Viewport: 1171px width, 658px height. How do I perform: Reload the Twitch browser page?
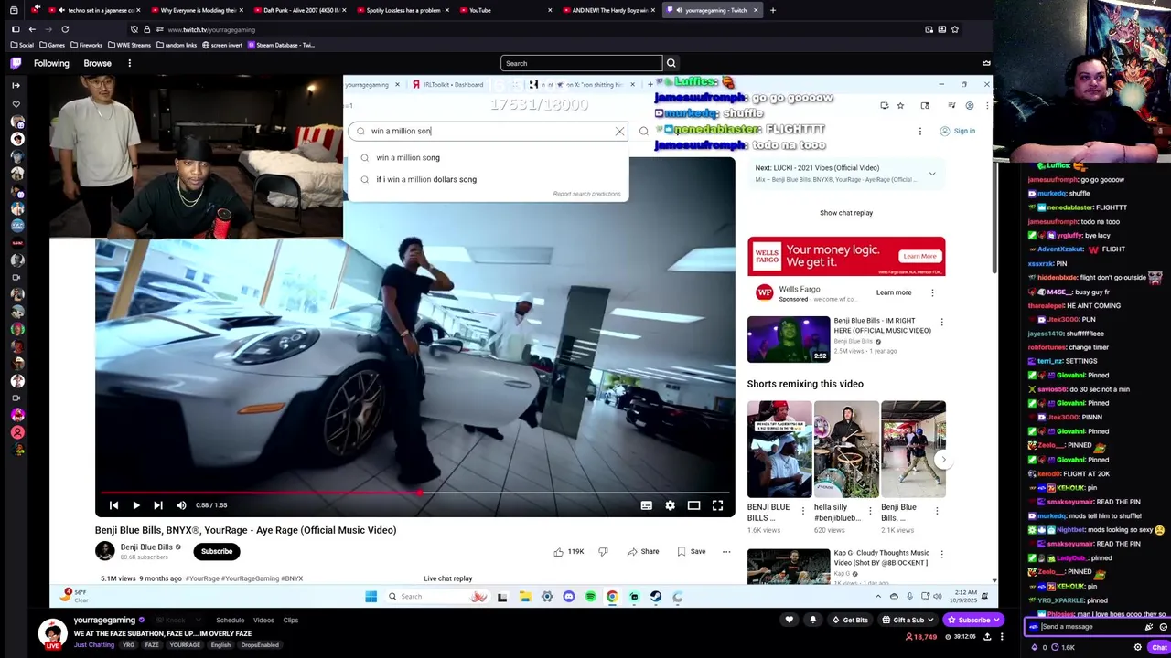65,29
